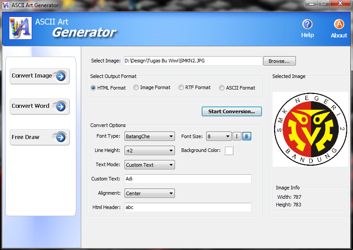This screenshot has height=250, width=353.
Task: Click the Custom Text input field
Action: 188,179
